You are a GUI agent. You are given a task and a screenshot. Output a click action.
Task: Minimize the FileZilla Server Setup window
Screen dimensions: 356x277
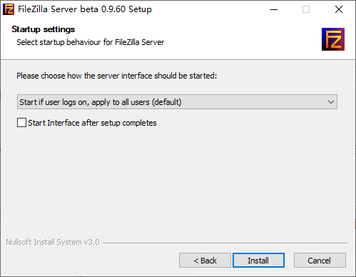pyautogui.click(x=274, y=9)
